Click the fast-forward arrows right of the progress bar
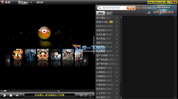This screenshot has width=178, height=99. [x=59, y=91]
